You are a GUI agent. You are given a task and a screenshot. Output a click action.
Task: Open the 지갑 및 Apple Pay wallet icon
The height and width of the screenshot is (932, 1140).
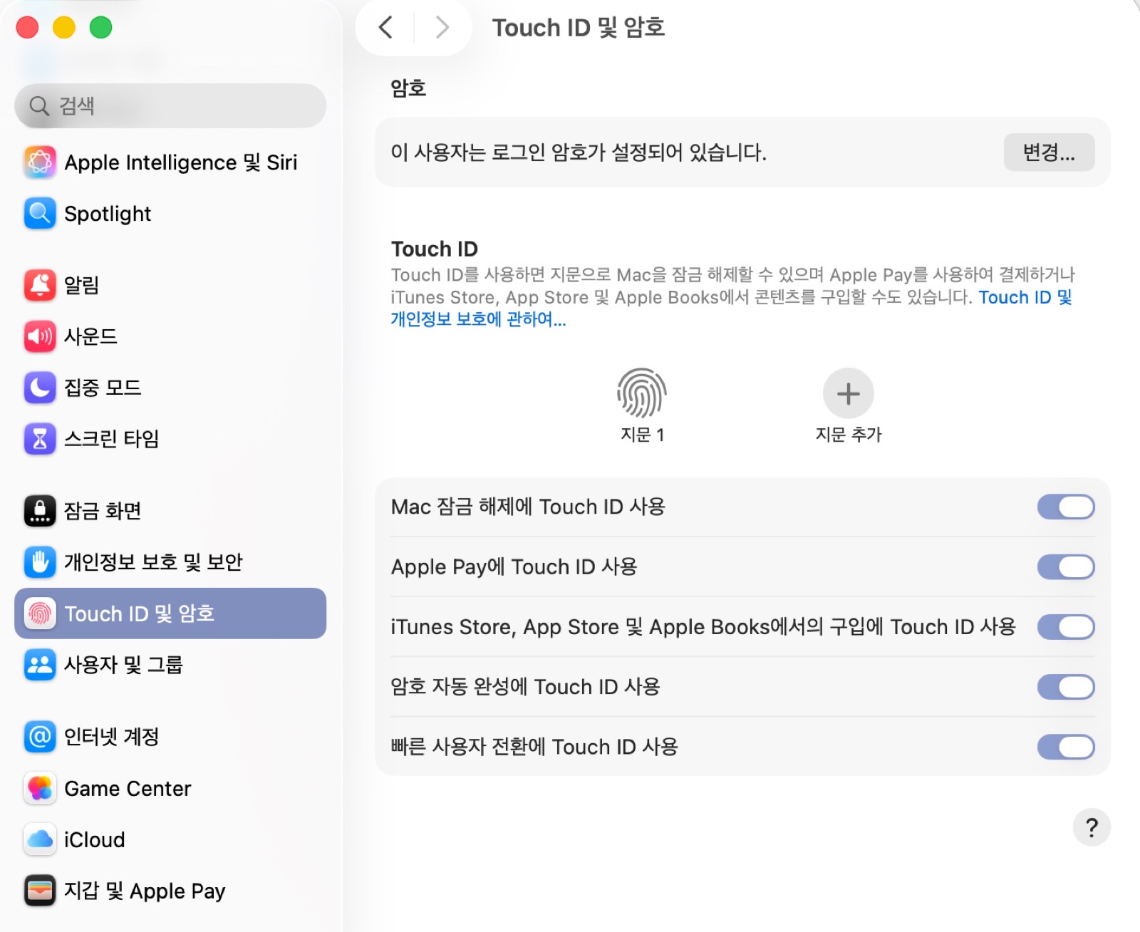click(40, 891)
